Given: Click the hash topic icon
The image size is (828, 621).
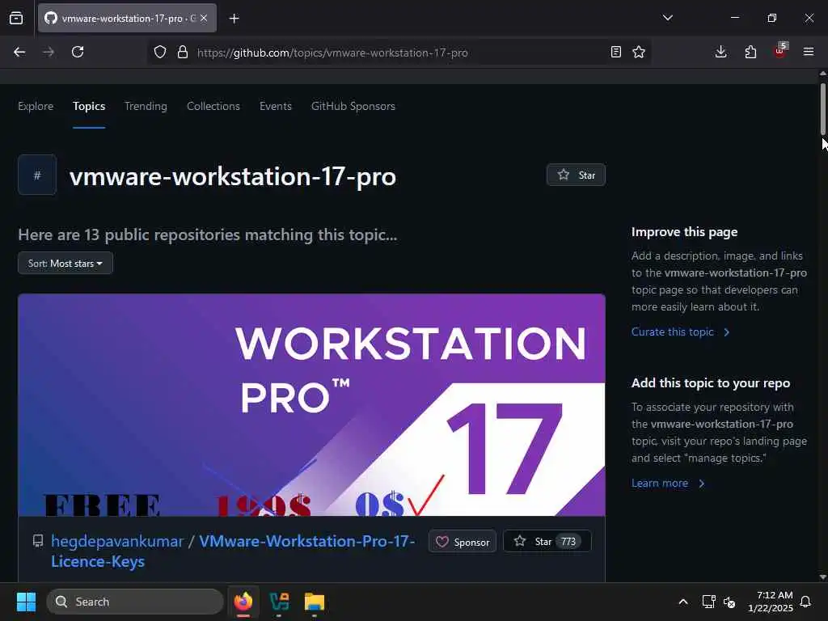Looking at the screenshot, I should click(x=37, y=175).
